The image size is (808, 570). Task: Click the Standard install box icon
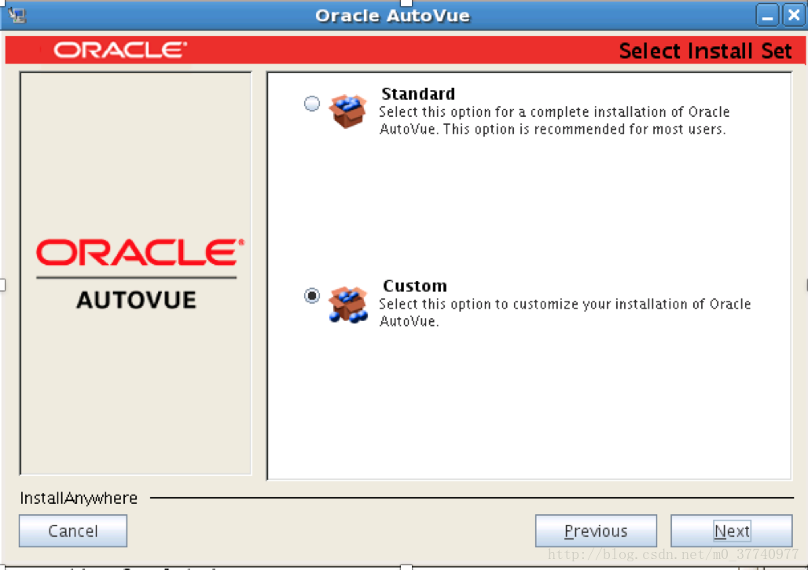pyautogui.click(x=348, y=111)
